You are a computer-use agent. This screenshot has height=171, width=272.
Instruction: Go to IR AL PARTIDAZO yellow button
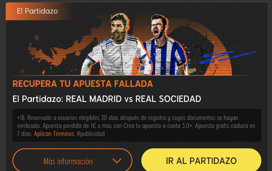(x=201, y=160)
